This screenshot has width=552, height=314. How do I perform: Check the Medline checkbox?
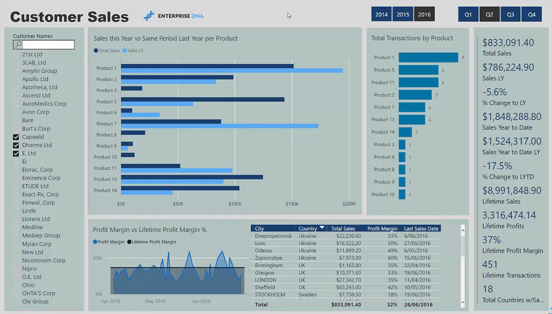[16, 227]
